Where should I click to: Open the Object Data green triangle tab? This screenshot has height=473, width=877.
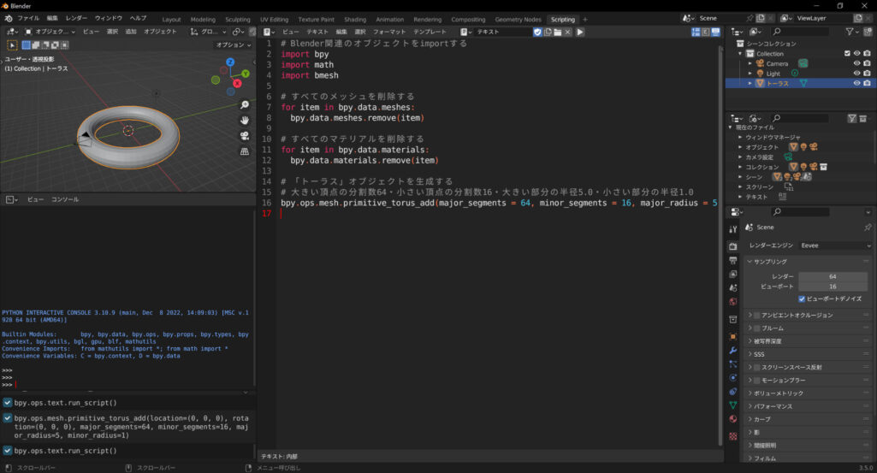pyautogui.click(x=733, y=405)
